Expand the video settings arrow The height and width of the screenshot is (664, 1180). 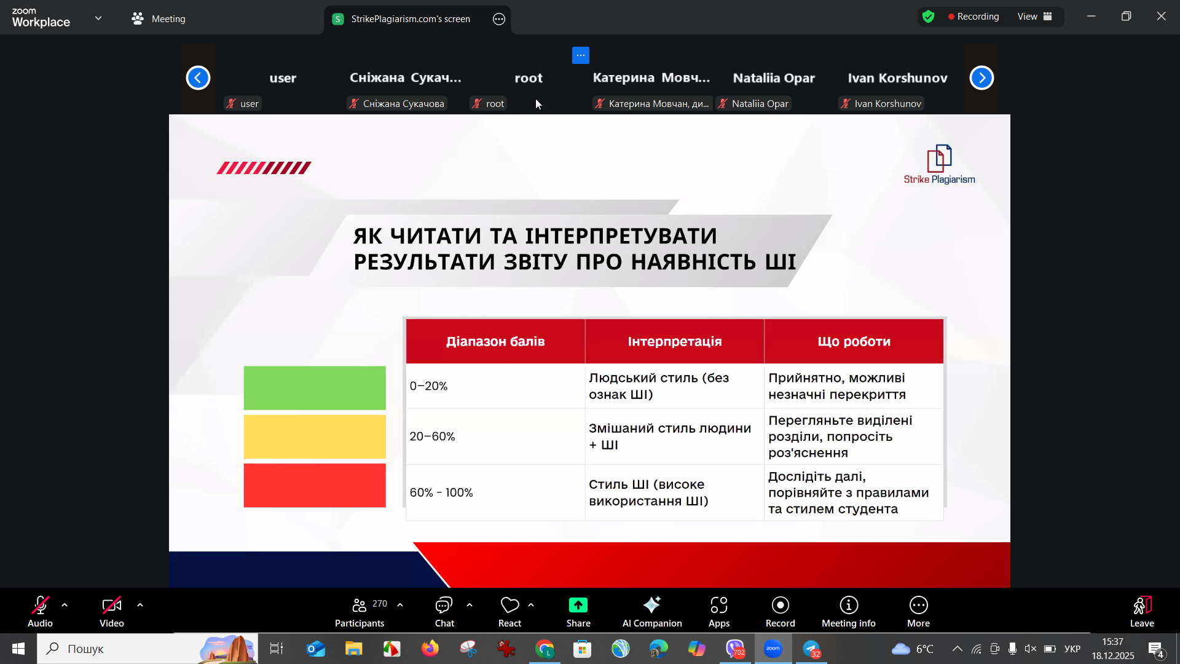click(x=140, y=605)
